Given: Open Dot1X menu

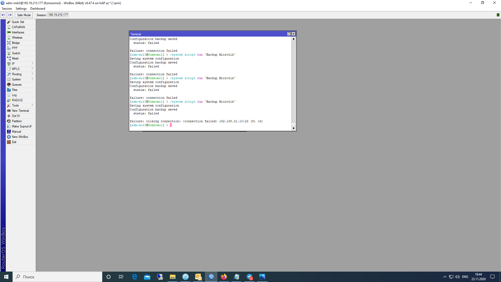Looking at the screenshot, I should (21, 116).
